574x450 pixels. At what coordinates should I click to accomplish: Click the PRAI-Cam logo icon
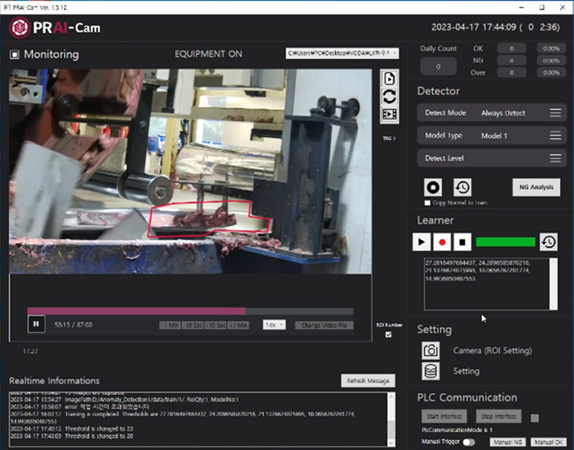(x=20, y=27)
